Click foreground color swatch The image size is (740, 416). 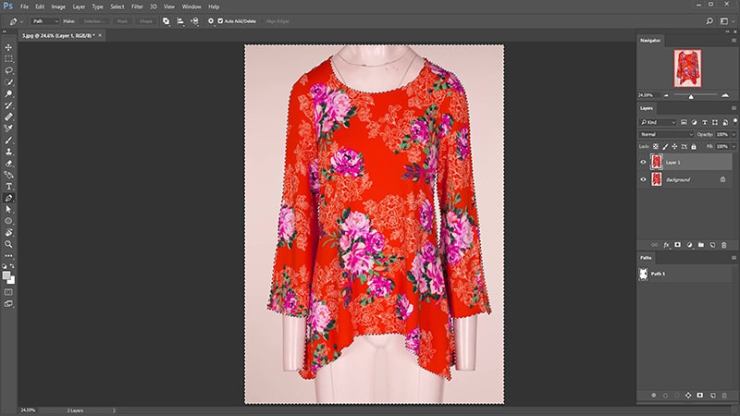[x=6, y=275]
